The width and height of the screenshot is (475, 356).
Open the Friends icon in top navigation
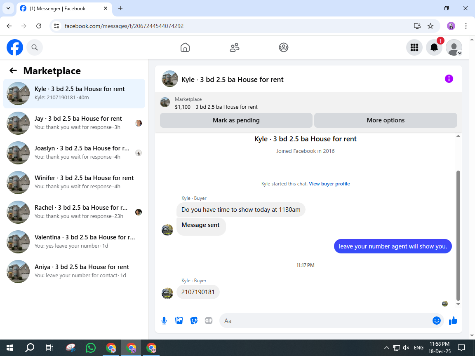235,47
